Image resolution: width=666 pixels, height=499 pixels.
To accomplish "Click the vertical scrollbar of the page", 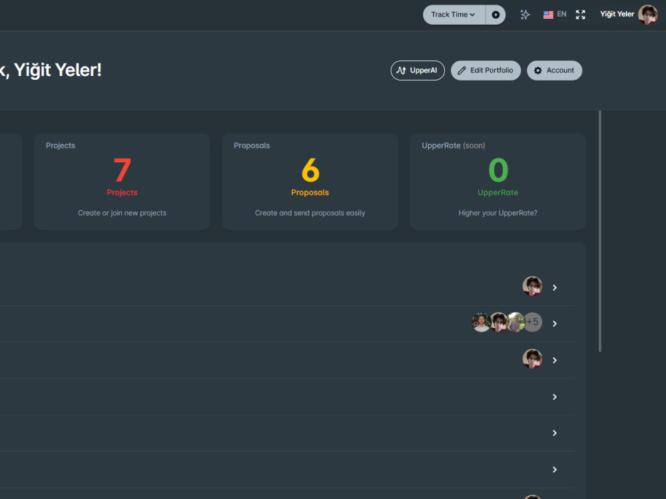I will click(x=600, y=232).
